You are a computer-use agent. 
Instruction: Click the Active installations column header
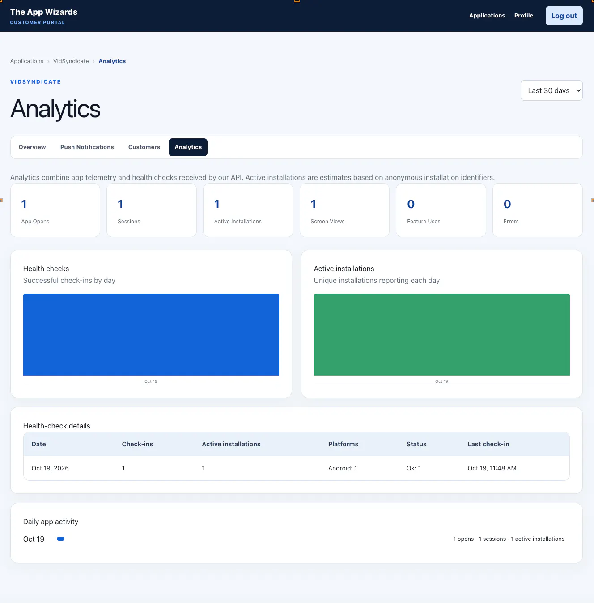[x=231, y=444]
